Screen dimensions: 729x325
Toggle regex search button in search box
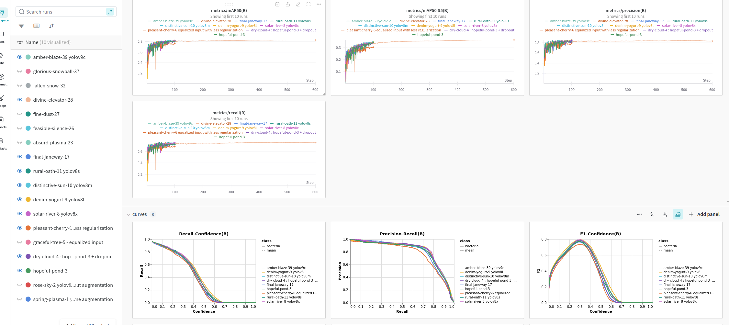click(110, 12)
